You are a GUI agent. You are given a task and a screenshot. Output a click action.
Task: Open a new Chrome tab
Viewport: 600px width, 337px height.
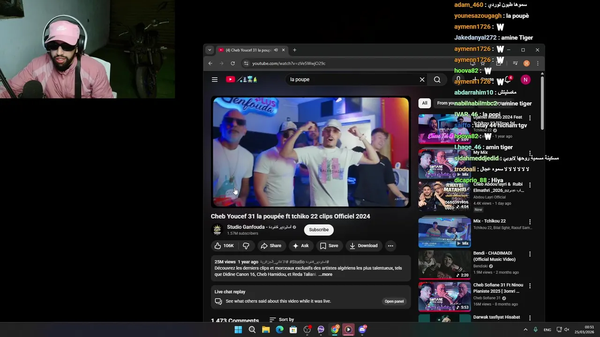point(294,50)
